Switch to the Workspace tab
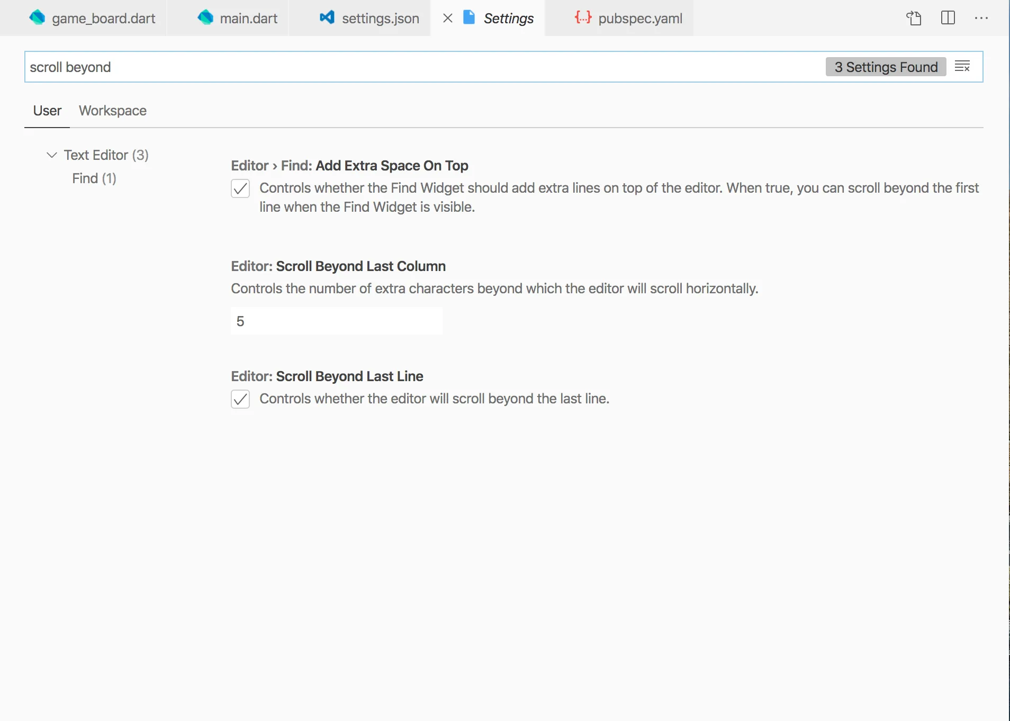Viewport: 1010px width, 721px height. point(112,111)
